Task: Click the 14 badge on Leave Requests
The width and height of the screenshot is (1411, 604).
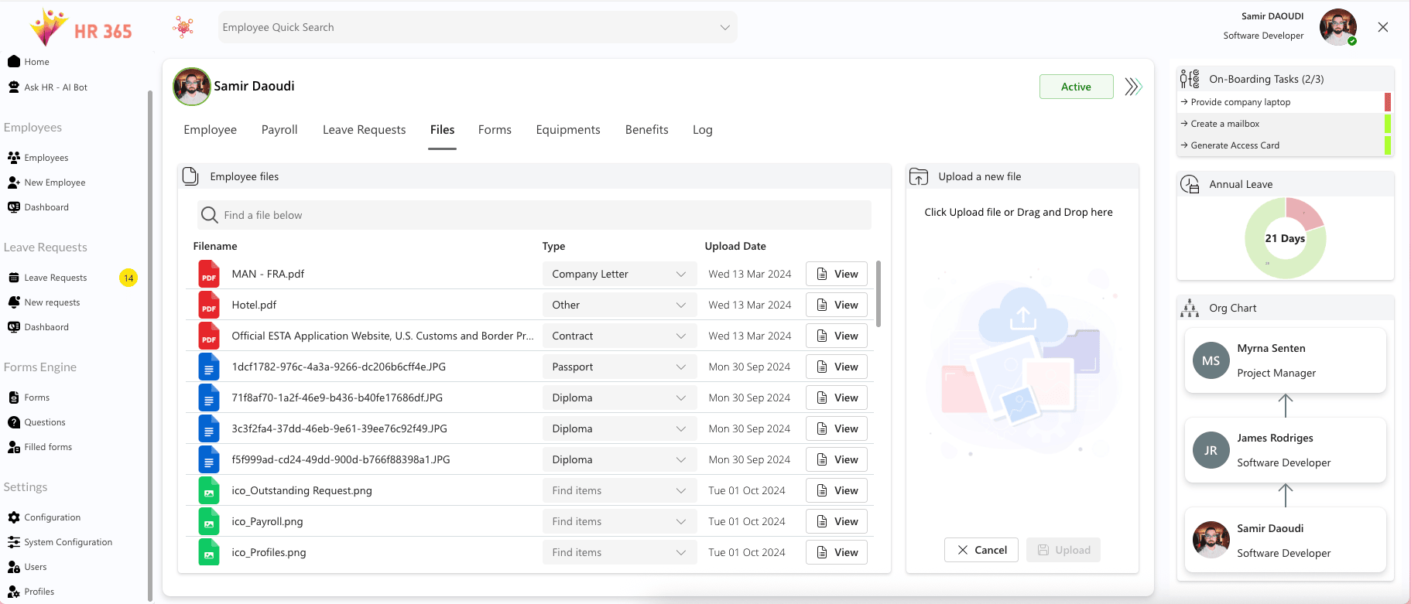Action: coord(128,278)
